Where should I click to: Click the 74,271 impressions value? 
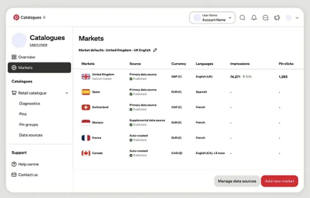coord(235,77)
